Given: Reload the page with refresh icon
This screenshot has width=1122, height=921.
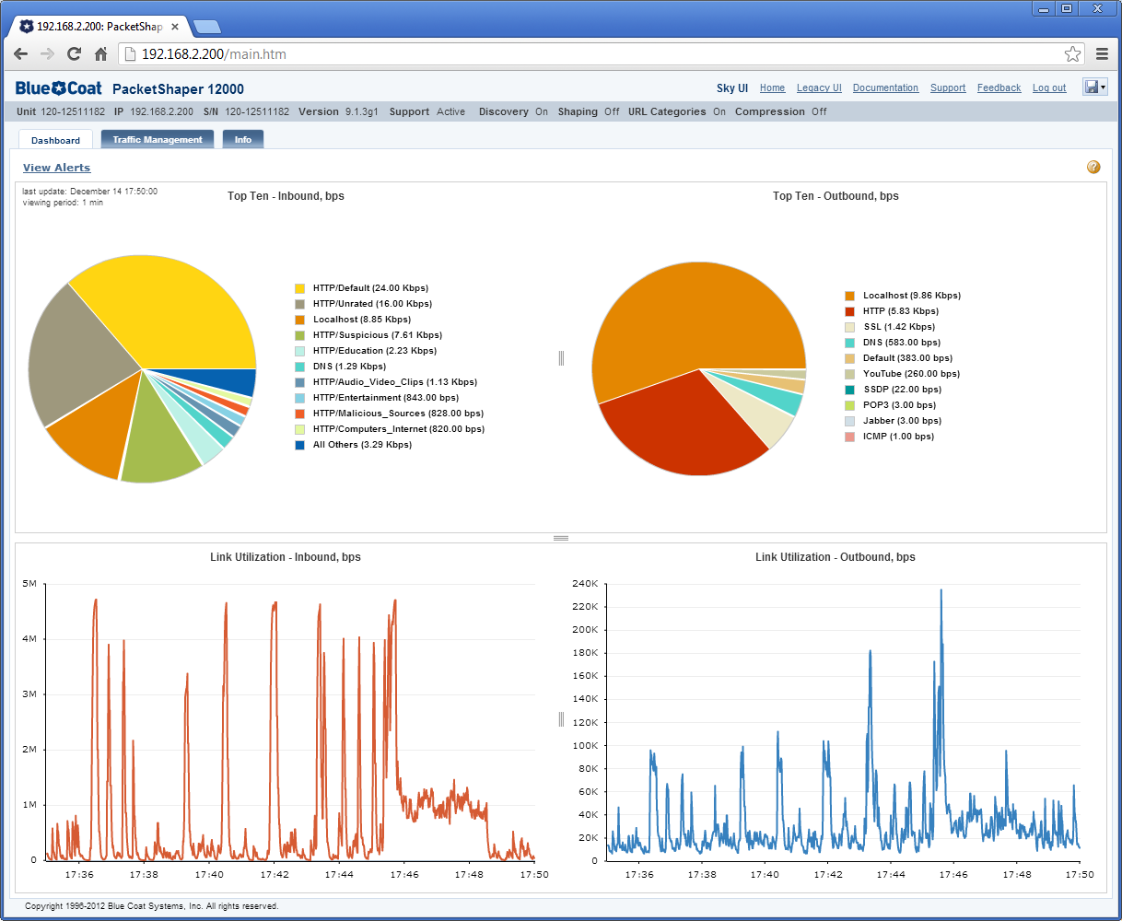Looking at the screenshot, I should click(74, 54).
